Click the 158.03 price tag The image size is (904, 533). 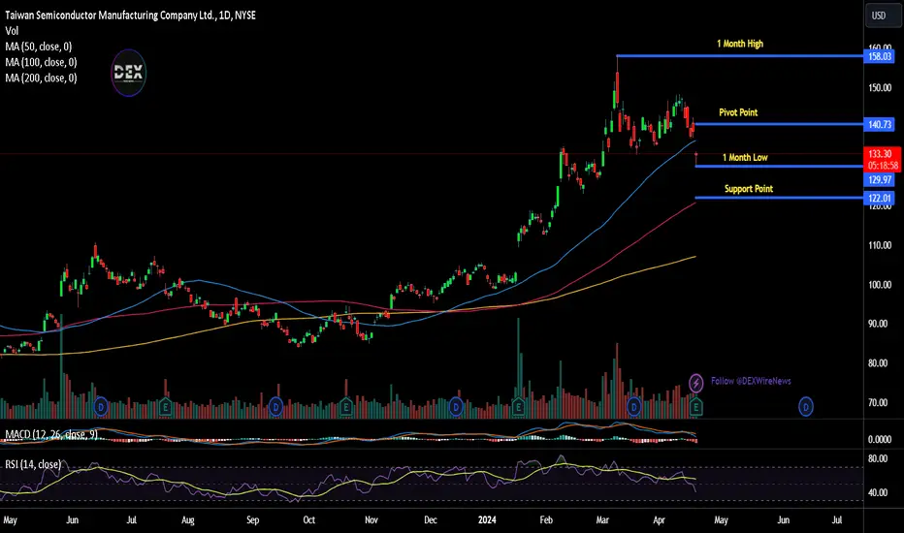[x=879, y=56]
